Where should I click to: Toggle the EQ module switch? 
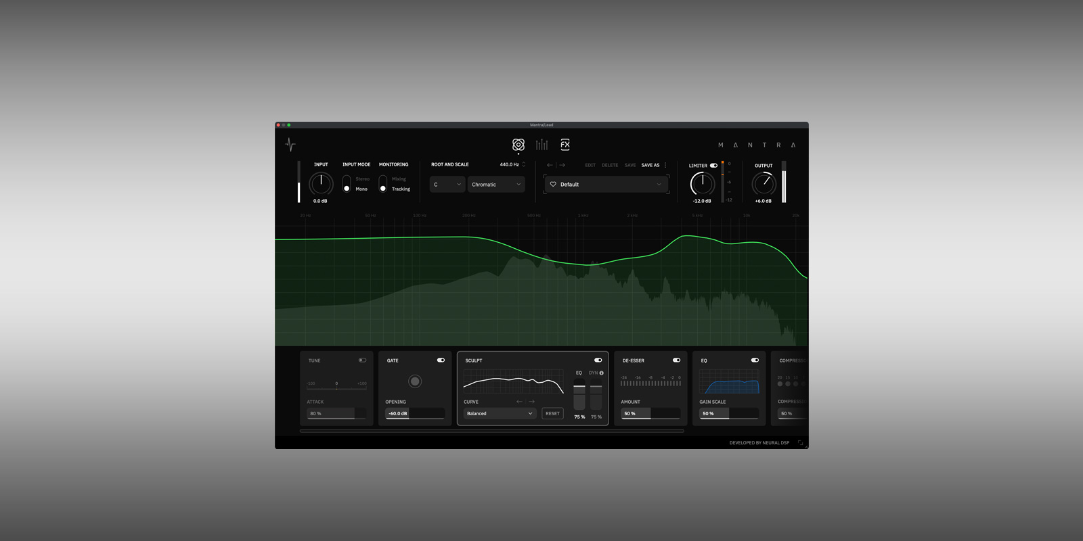tap(755, 360)
